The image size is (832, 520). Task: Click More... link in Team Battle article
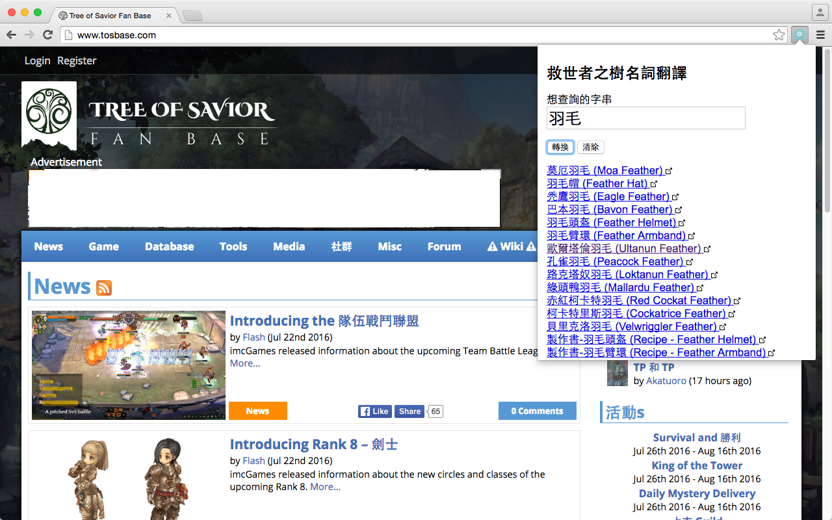click(245, 363)
